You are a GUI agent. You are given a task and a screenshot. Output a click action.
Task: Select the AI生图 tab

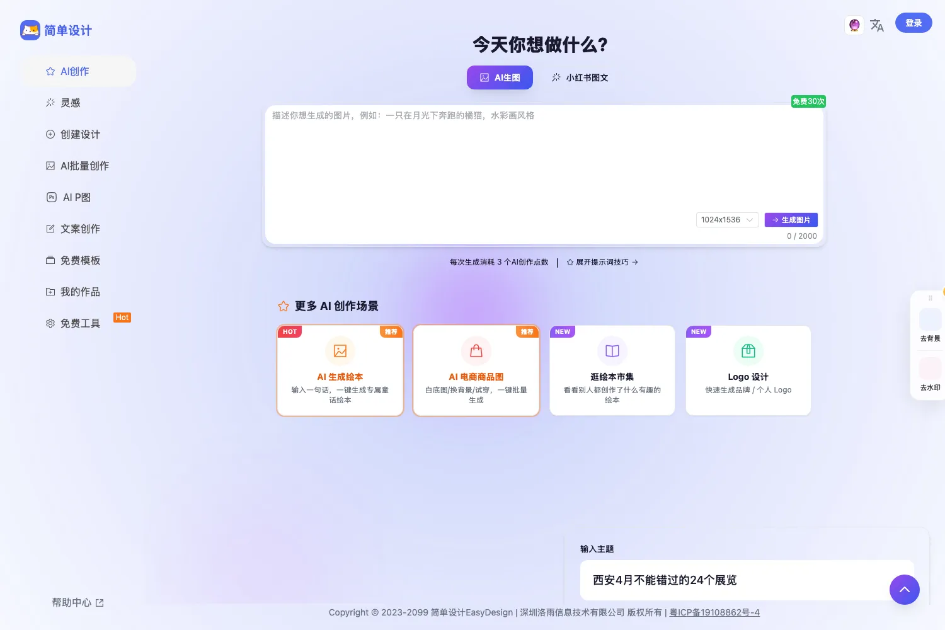pos(500,77)
